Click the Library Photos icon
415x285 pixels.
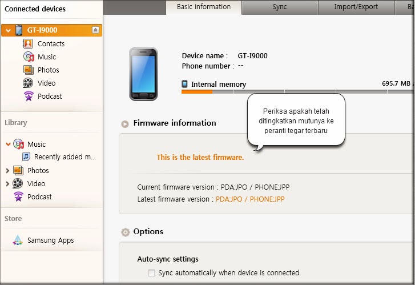pyautogui.click(x=18, y=170)
